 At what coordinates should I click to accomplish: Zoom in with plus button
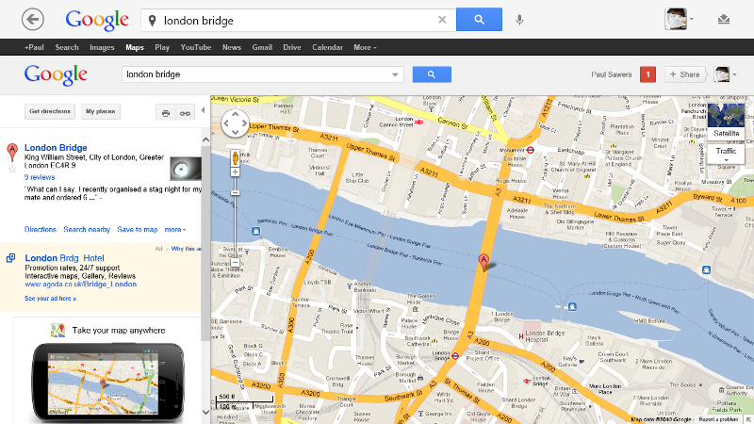point(235,172)
